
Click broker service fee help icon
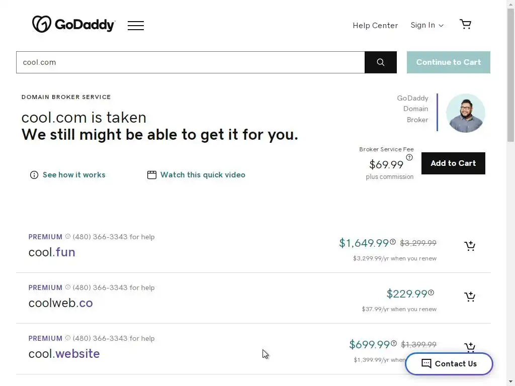[x=409, y=157]
